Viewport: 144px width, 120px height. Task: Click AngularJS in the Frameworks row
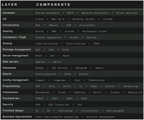point(135,92)
